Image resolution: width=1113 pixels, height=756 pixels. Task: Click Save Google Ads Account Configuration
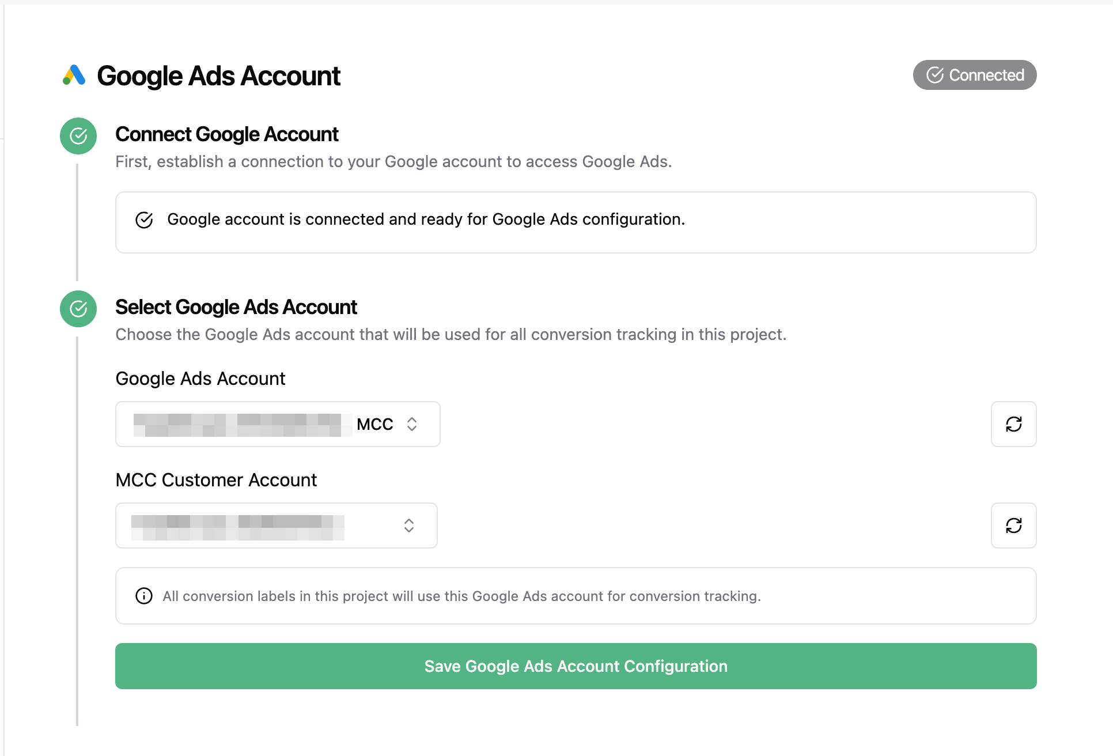576,666
